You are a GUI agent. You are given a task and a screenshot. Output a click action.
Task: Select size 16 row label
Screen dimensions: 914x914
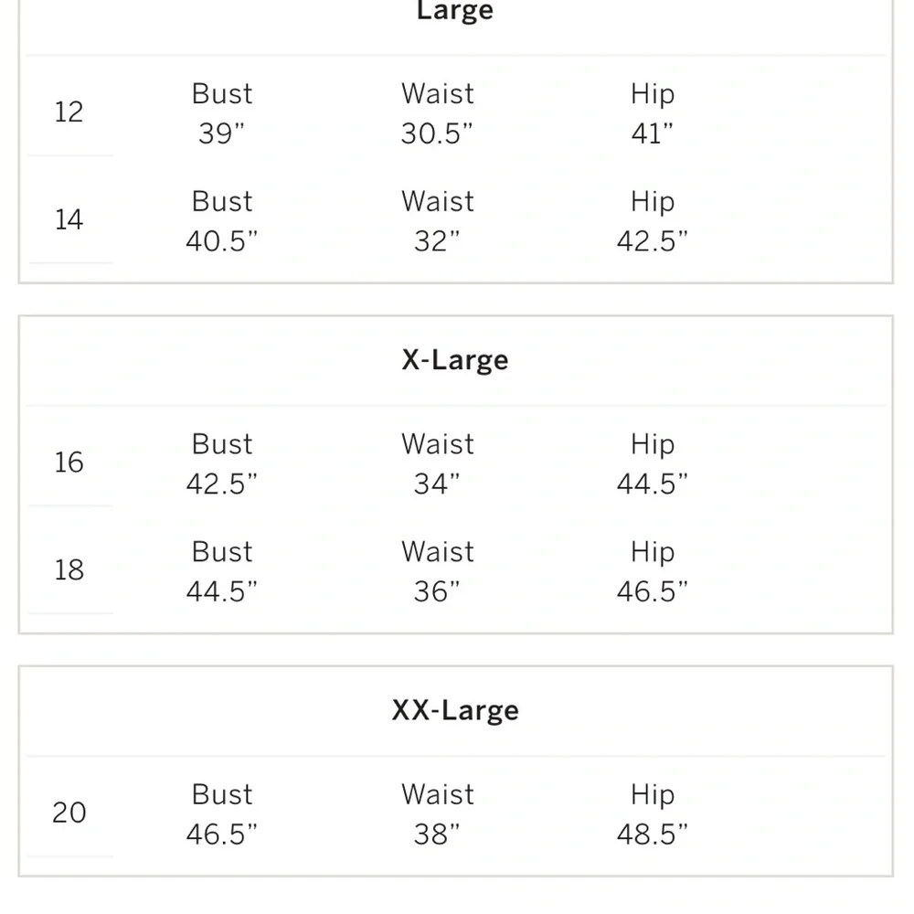point(69,462)
